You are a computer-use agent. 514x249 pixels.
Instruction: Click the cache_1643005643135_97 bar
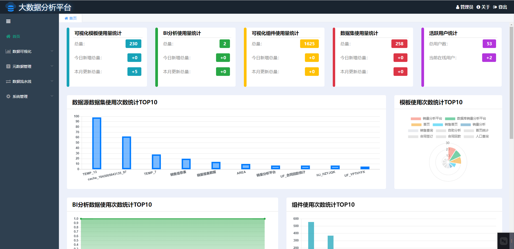127,153
